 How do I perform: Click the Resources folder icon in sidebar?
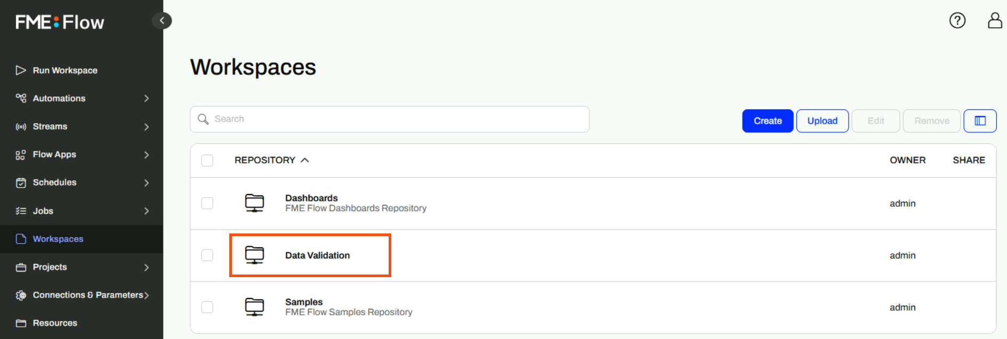point(21,323)
